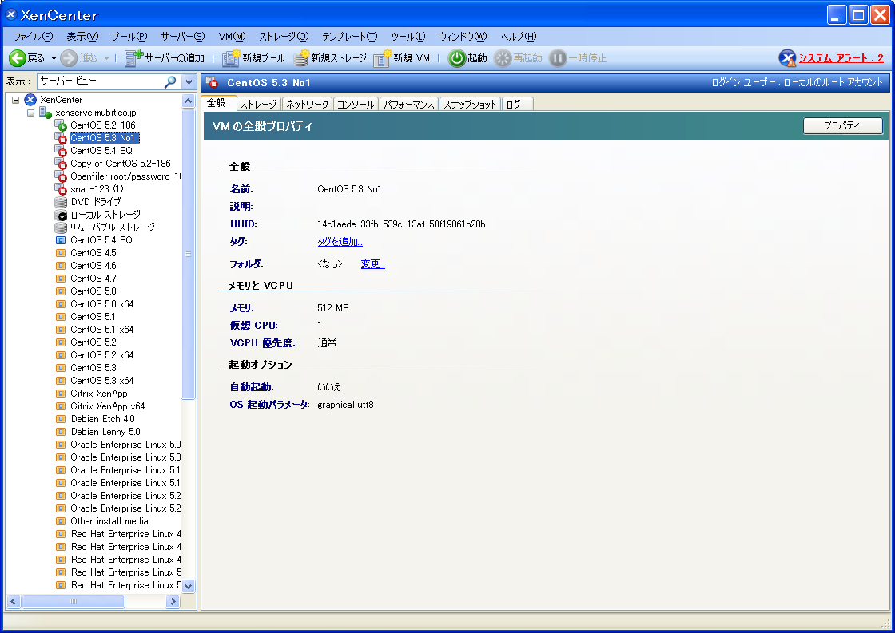Click the green Back arrow icon
The image size is (895, 633).
tap(17, 58)
